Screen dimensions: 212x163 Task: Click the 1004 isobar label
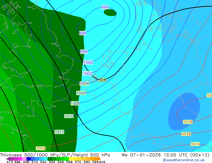pos(85,83)
